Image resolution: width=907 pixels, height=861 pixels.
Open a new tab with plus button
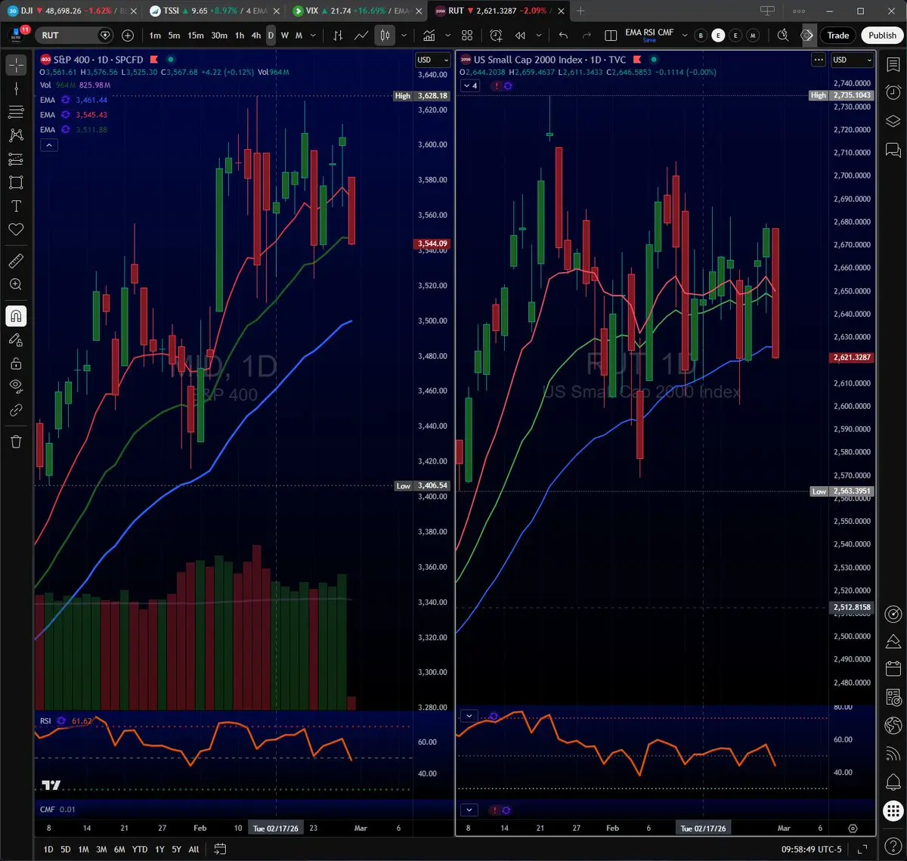[580, 11]
